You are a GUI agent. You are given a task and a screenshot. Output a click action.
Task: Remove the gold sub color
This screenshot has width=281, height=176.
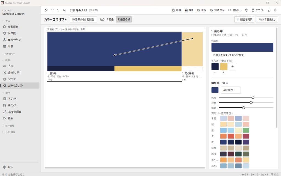point(224,72)
